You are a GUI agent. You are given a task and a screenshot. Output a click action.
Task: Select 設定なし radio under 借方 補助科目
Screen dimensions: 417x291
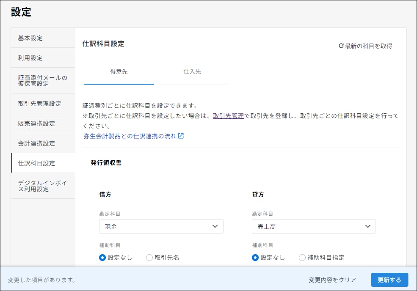[x=102, y=258]
